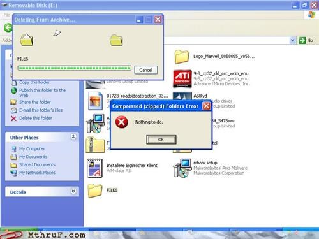Click OK in the zipped folders error
Viewport: 319px width, 239px height.
161,140
